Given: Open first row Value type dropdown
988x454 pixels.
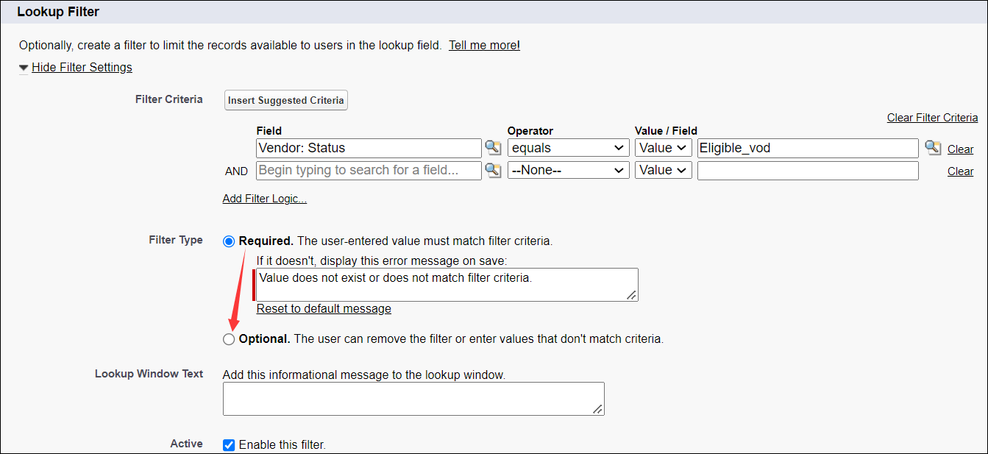Looking at the screenshot, I should (x=663, y=148).
